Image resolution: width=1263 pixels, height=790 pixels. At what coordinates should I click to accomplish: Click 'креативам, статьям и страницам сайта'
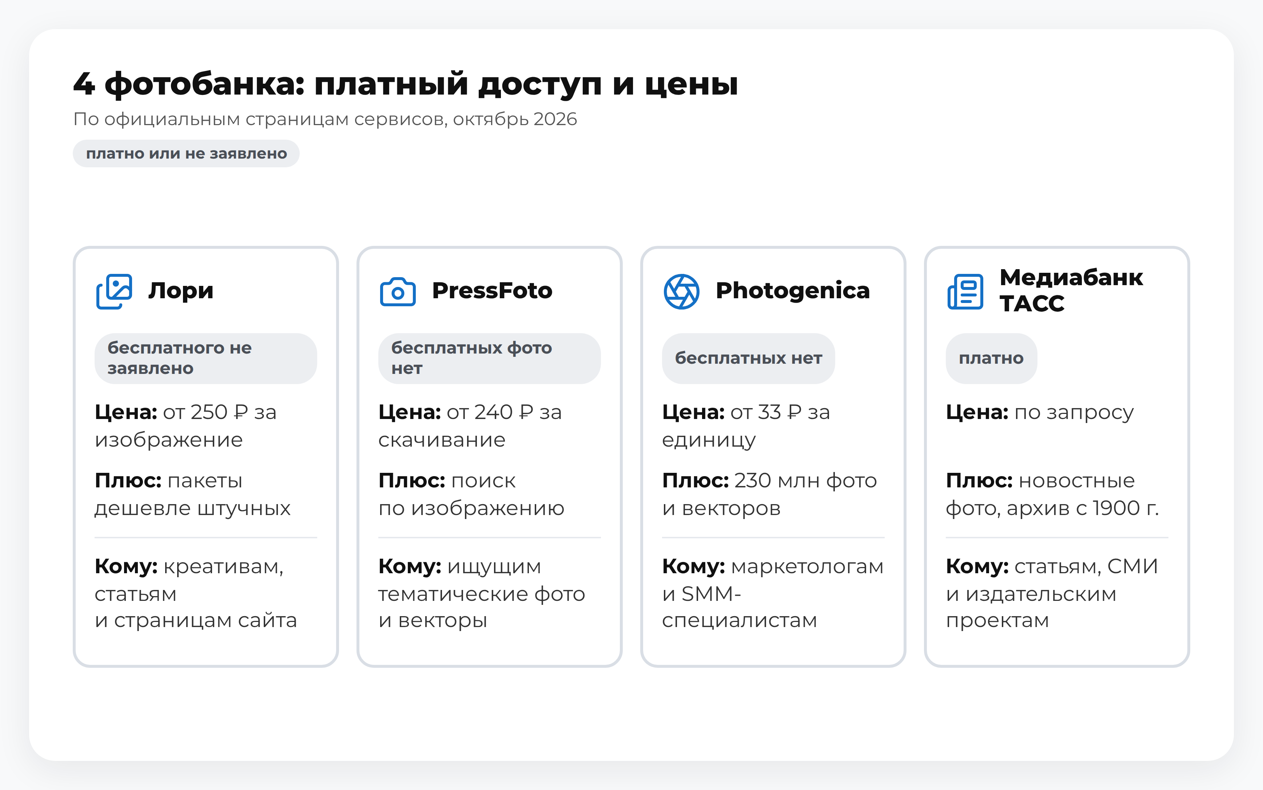[x=196, y=593]
